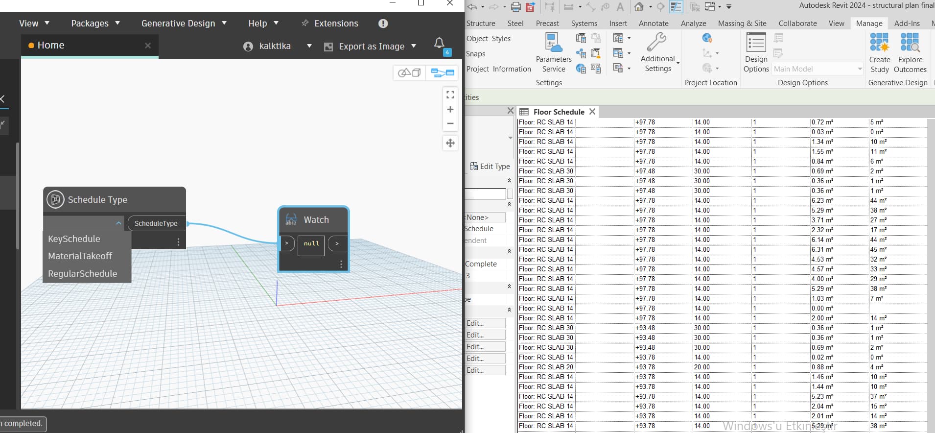
Task: Open the kalktika account dropdown
Action: tap(309, 46)
